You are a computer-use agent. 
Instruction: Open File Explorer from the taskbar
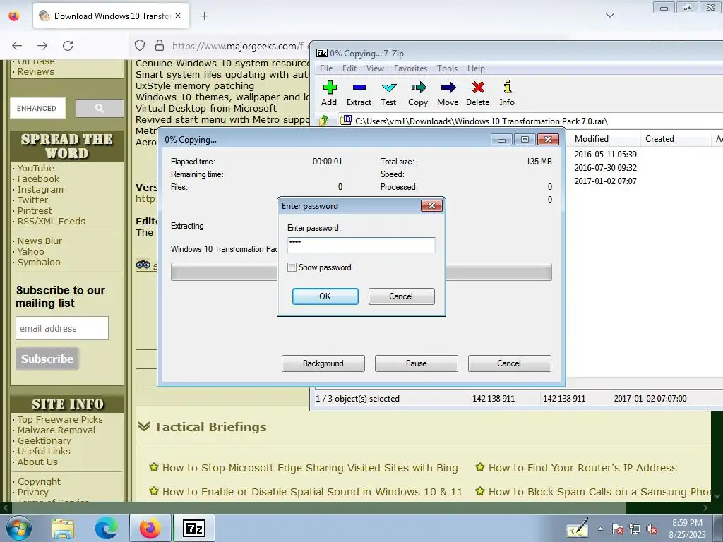[x=63, y=529]
